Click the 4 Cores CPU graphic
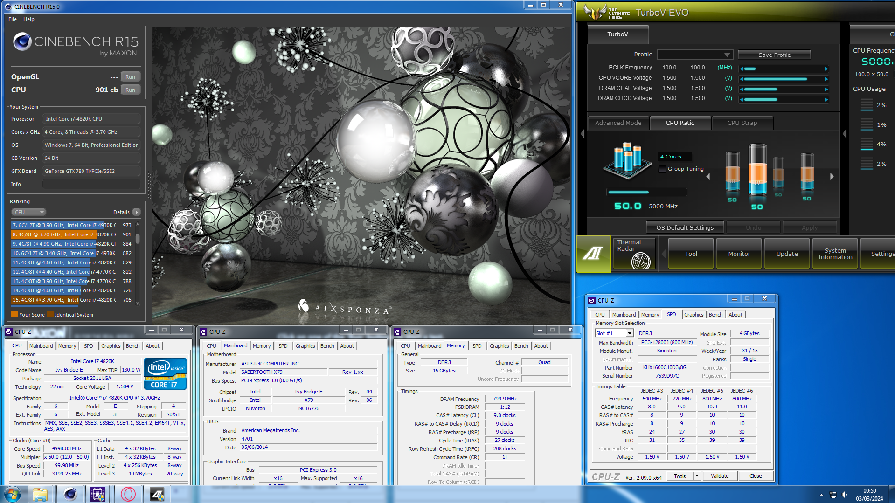Image resolution: width=895 pixels, height=503 pixels. (627, 161)
